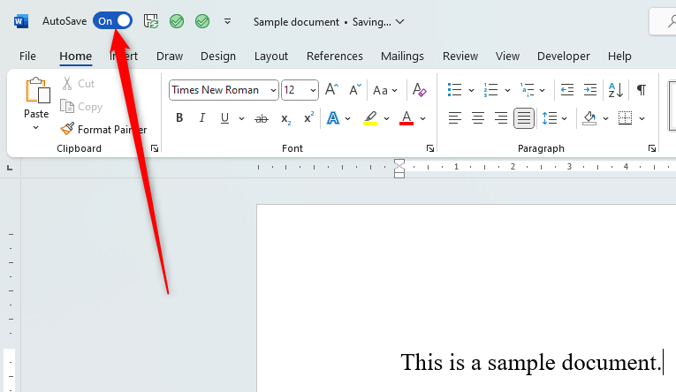The image size is (676, 392).
Task: Toggle Show/Hide paragraph marks
Action: click(641, 89)
